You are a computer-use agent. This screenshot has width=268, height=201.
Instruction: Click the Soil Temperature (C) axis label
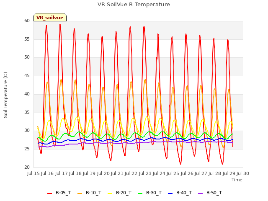(5, 95)
